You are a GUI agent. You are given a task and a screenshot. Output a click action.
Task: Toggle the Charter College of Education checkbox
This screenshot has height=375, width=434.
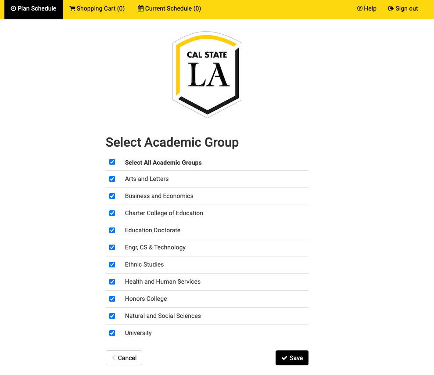(x=112, y=213)
